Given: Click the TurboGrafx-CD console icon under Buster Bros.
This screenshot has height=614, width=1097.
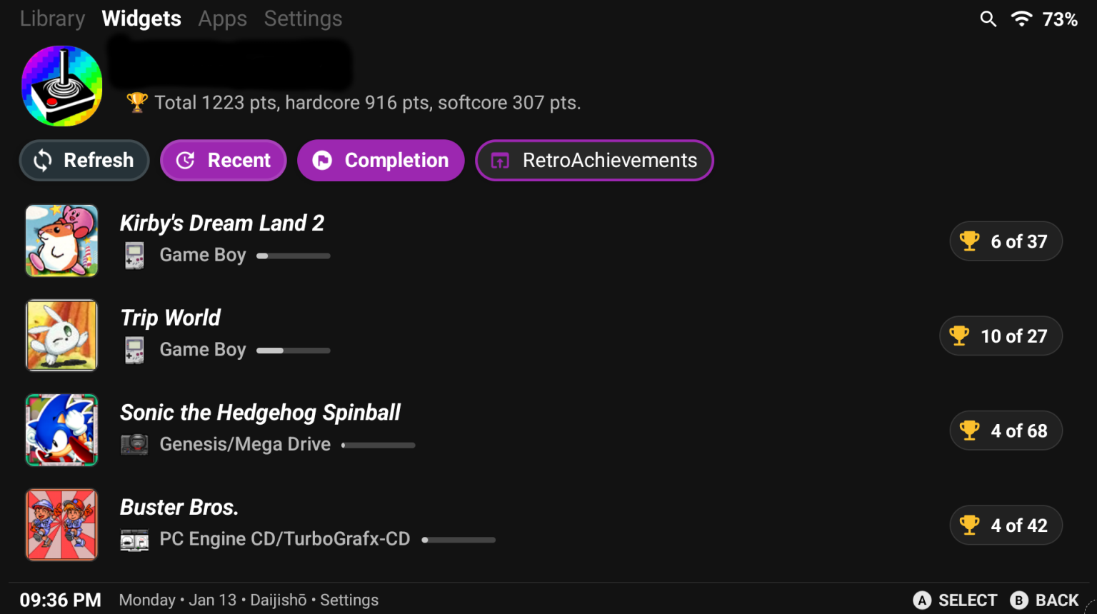Looking at the screenshot, I should (134, 540).
